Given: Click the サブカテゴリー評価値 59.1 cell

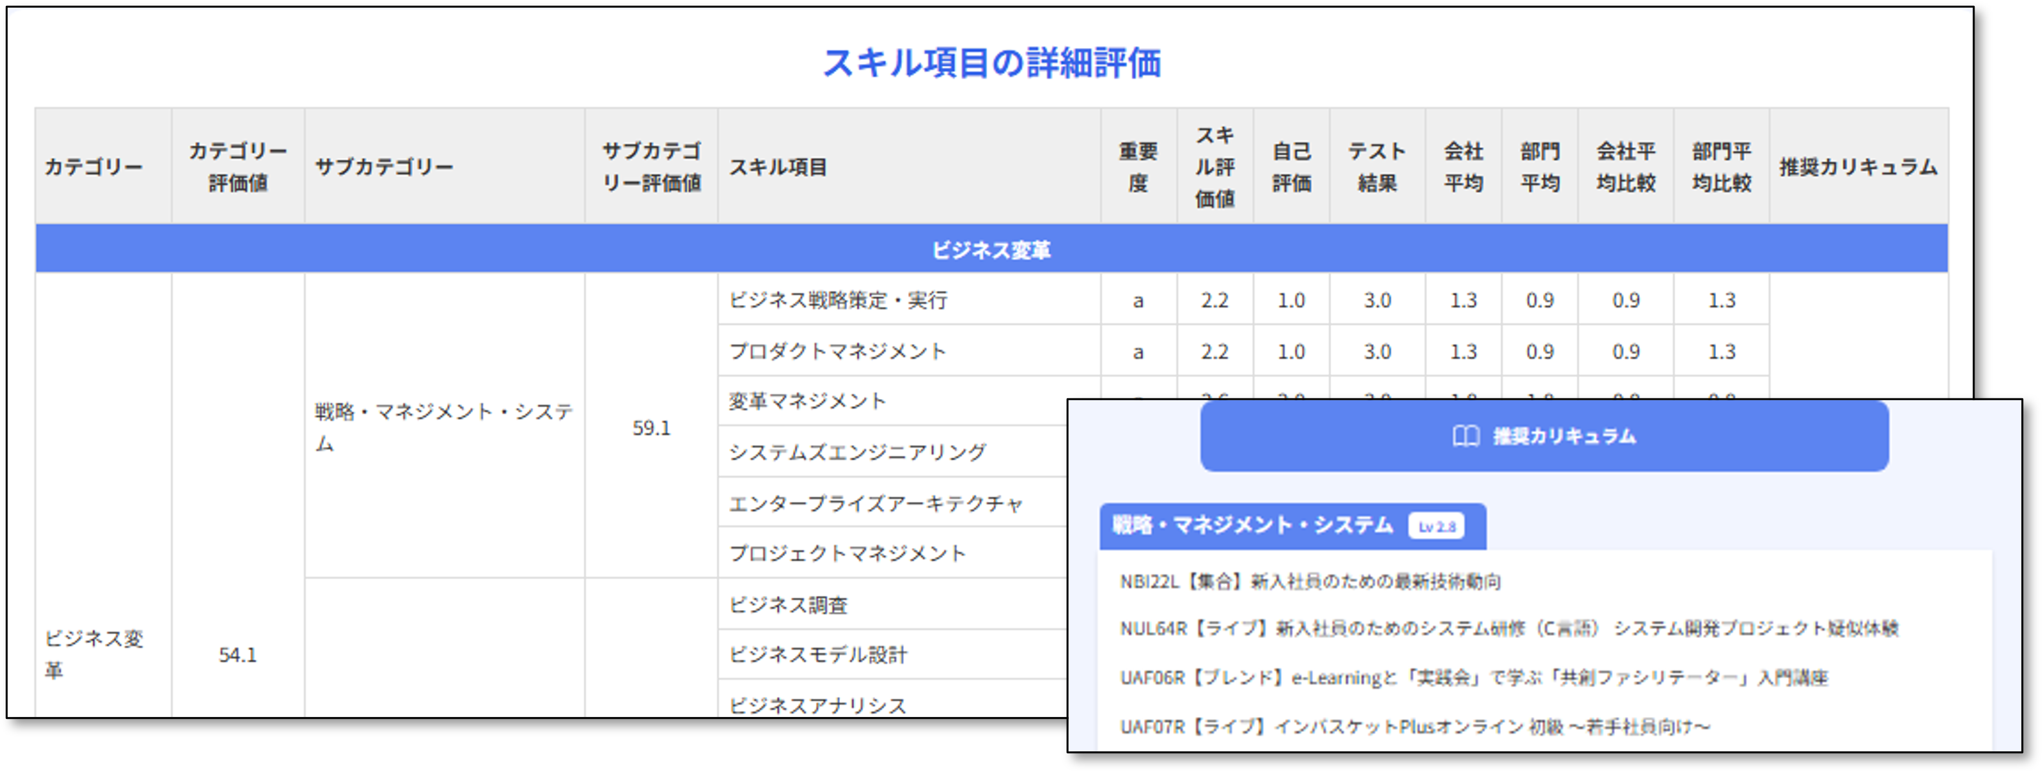Looking at the screenshot, I should (651, 428).
